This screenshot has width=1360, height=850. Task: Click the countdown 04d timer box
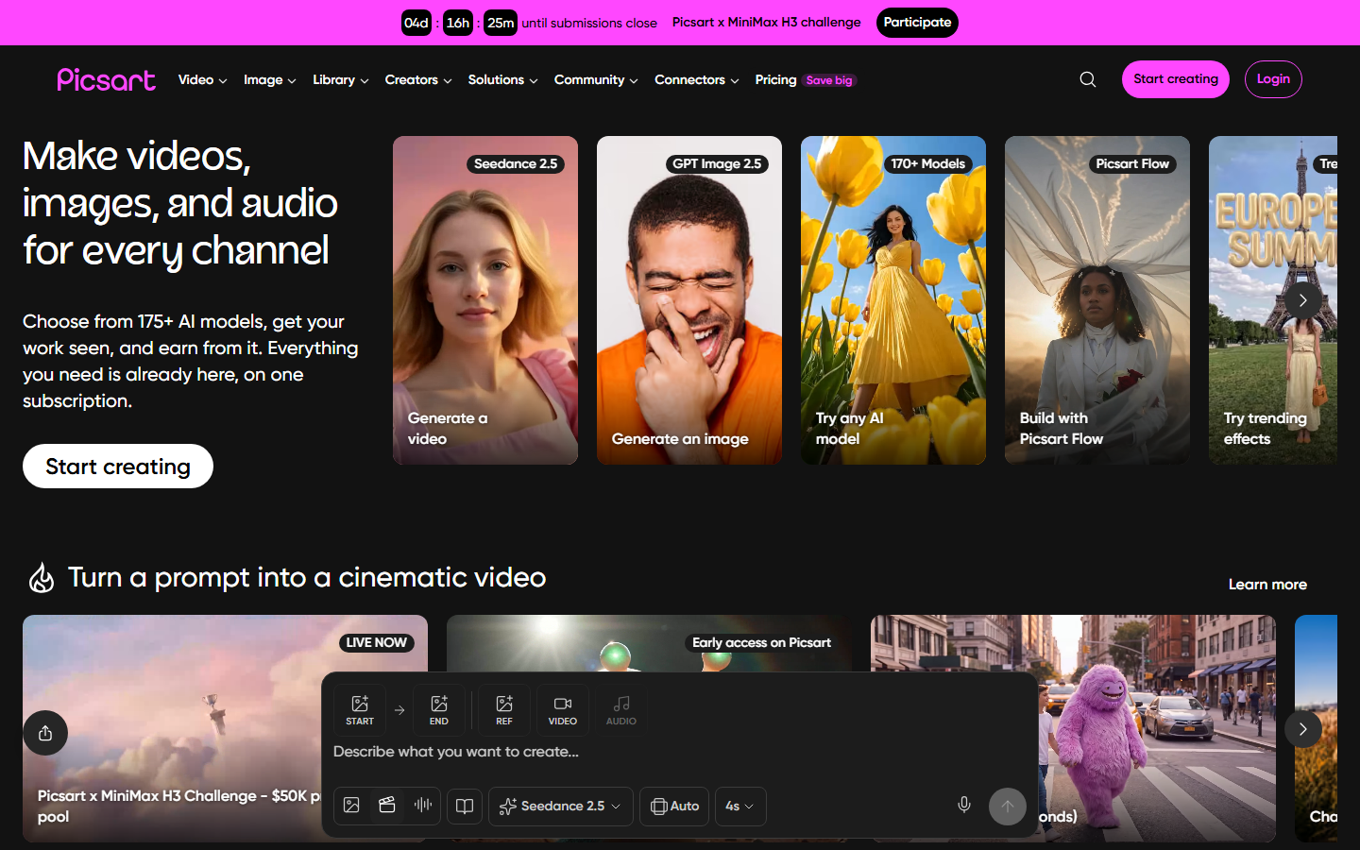[416, 23]
